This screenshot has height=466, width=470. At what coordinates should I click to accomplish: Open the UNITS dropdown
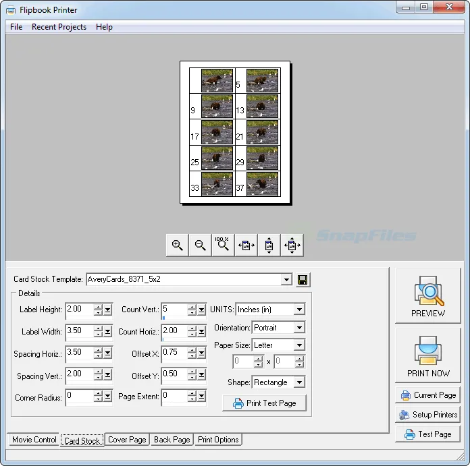point(299,310)
